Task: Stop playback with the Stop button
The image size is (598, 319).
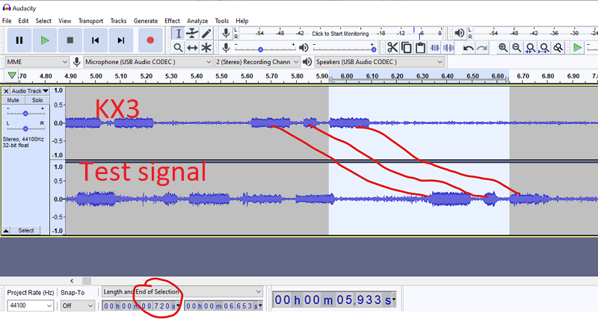Action: [70, 40]
